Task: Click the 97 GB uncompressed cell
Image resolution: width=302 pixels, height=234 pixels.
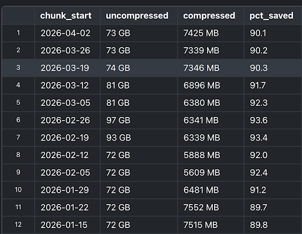Action: (x=139, y=120)
